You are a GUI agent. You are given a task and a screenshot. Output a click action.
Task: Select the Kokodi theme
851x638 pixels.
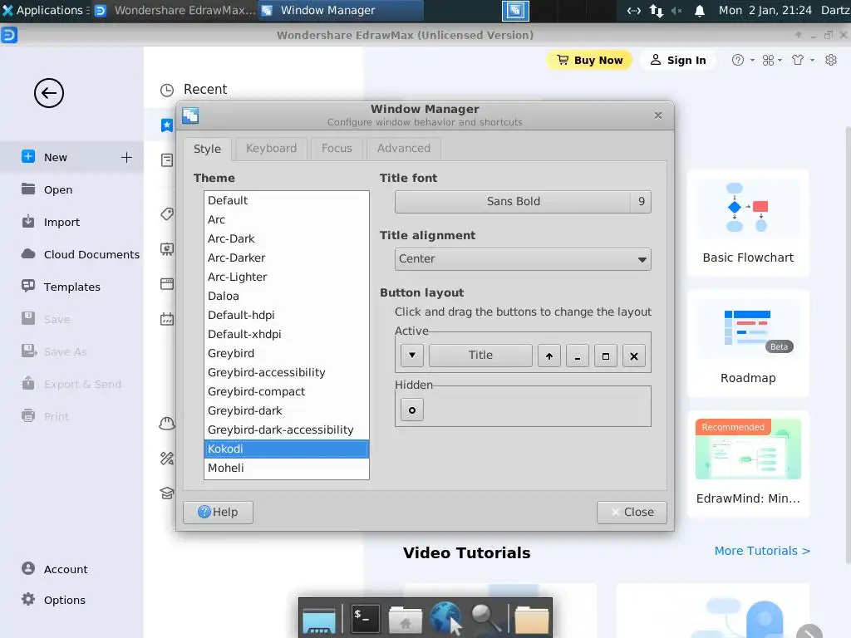coord(287,449)
